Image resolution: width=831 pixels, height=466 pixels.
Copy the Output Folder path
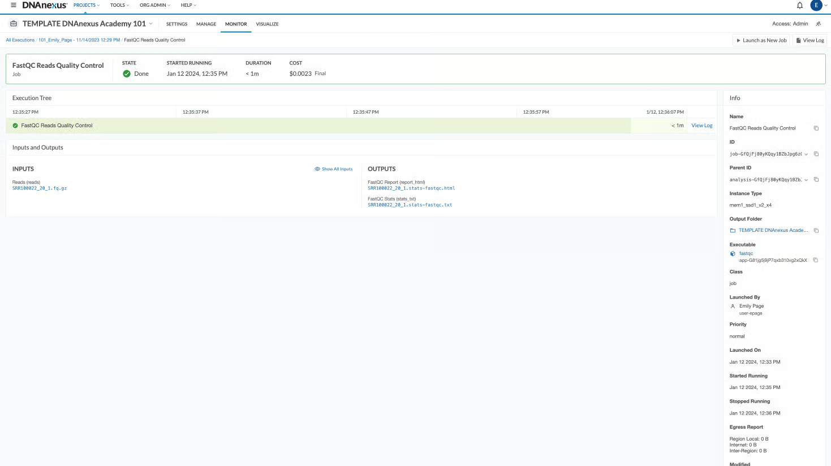816,231
